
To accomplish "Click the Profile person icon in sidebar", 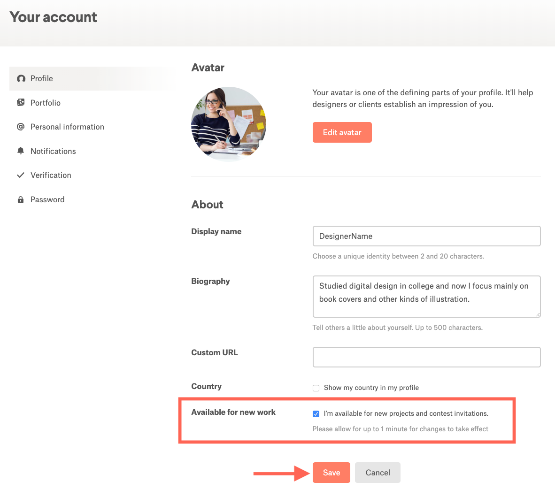I will [x=21, y=78].
